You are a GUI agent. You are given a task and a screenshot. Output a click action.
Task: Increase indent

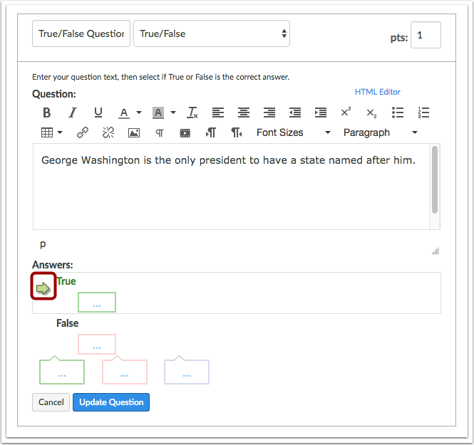321,113
